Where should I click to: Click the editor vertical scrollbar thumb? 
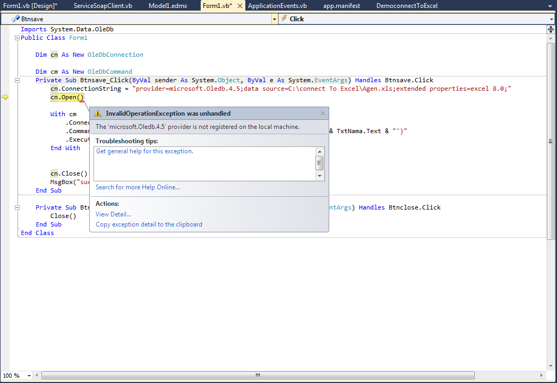(551, 141)
